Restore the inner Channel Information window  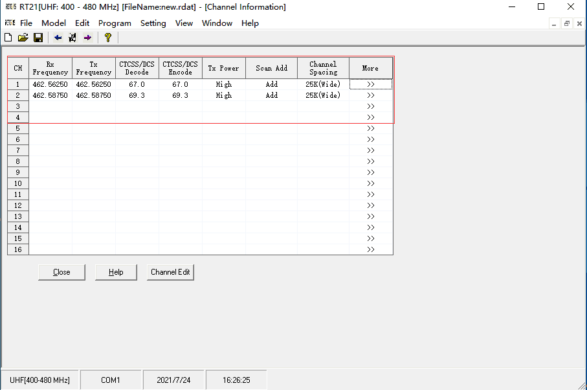coord(567,23)
